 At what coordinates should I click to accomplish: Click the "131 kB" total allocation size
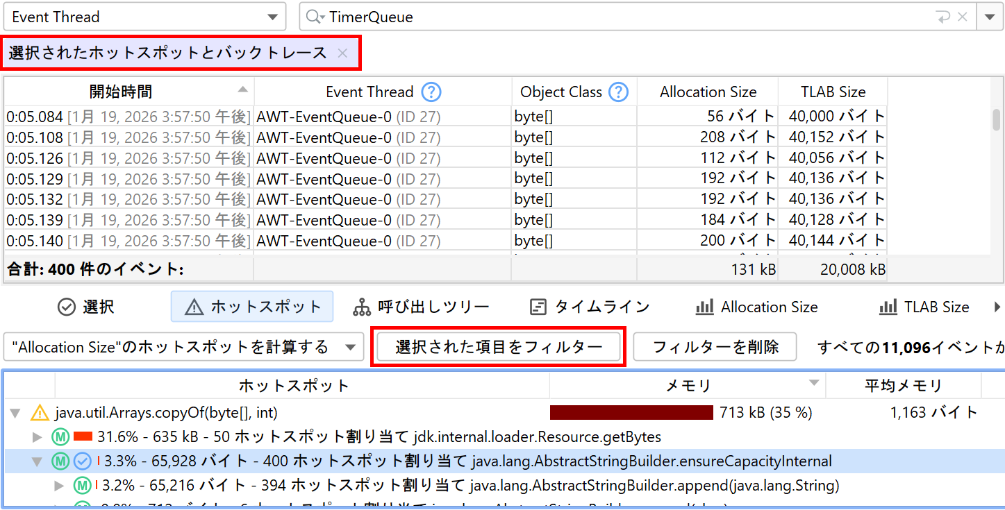coord(753,269)
